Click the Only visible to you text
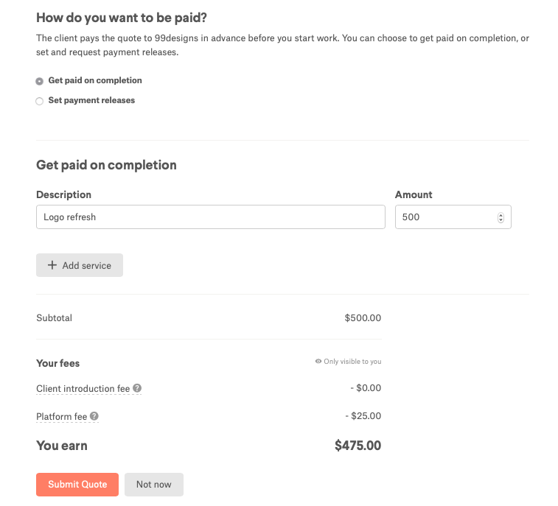This screenshot has width=558, height=506. point(353,362)
